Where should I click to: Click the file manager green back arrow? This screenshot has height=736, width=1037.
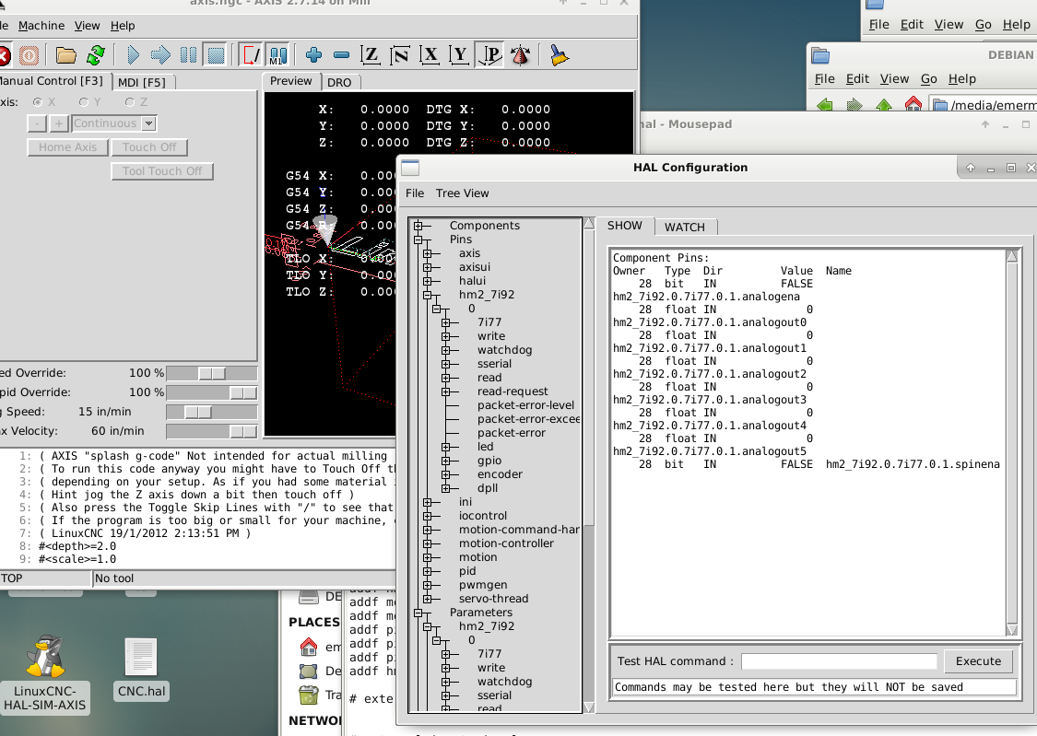click(825, 104)
